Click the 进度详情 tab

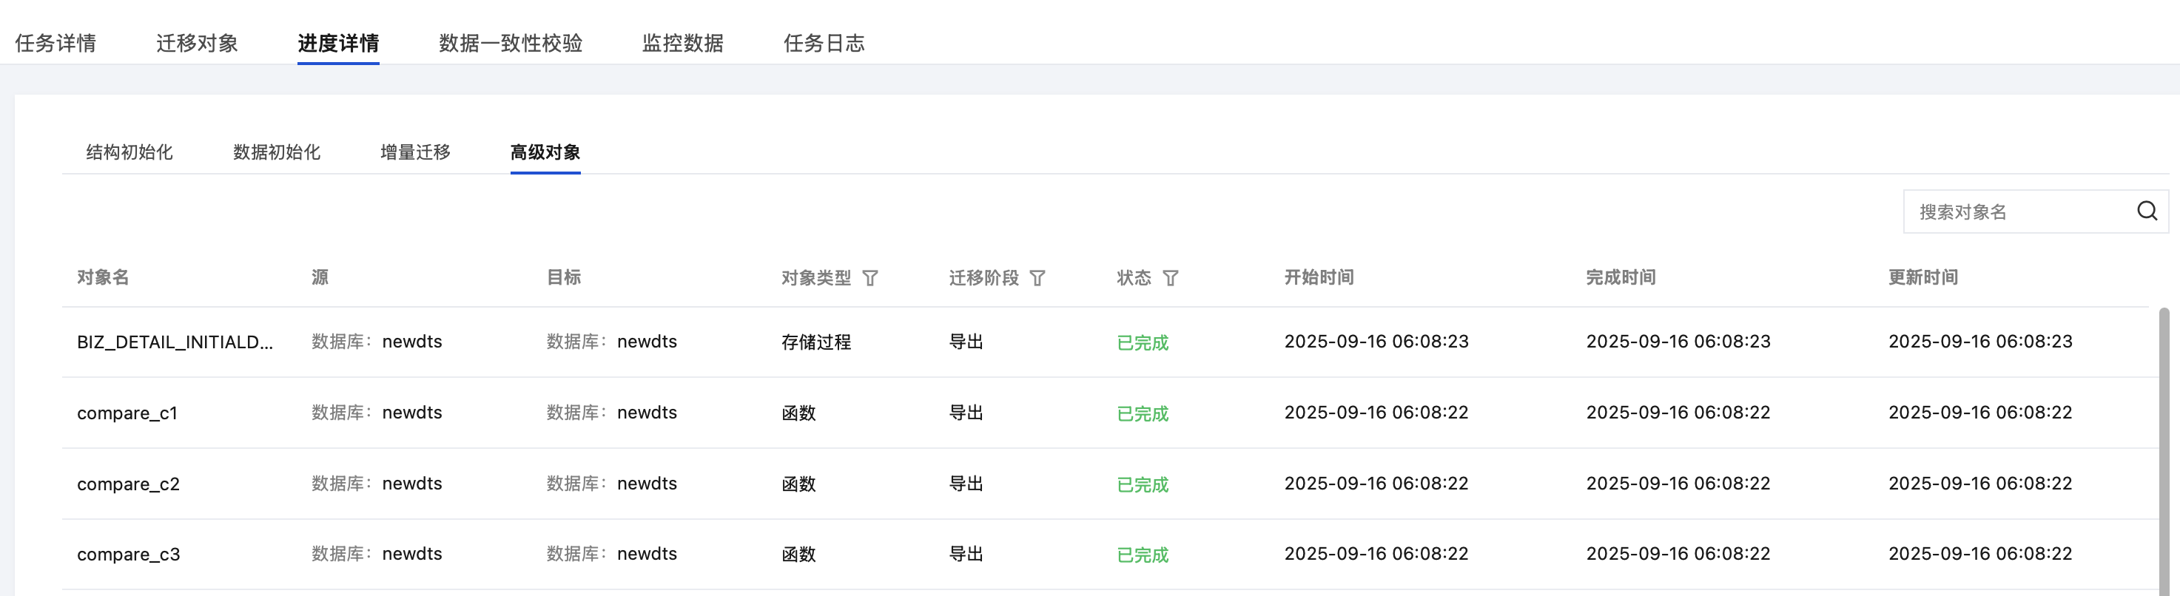click(x=337, y=43)
